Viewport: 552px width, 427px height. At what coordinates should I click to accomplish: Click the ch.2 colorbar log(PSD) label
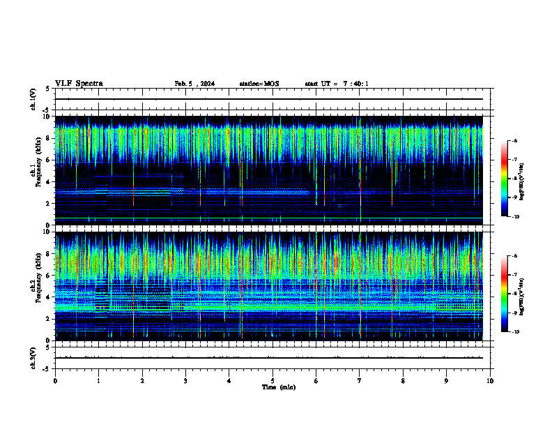(x=521, y=297)
